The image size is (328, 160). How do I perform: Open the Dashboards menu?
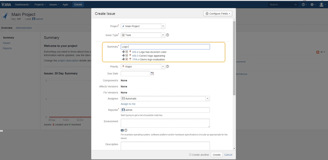[23, 4]
